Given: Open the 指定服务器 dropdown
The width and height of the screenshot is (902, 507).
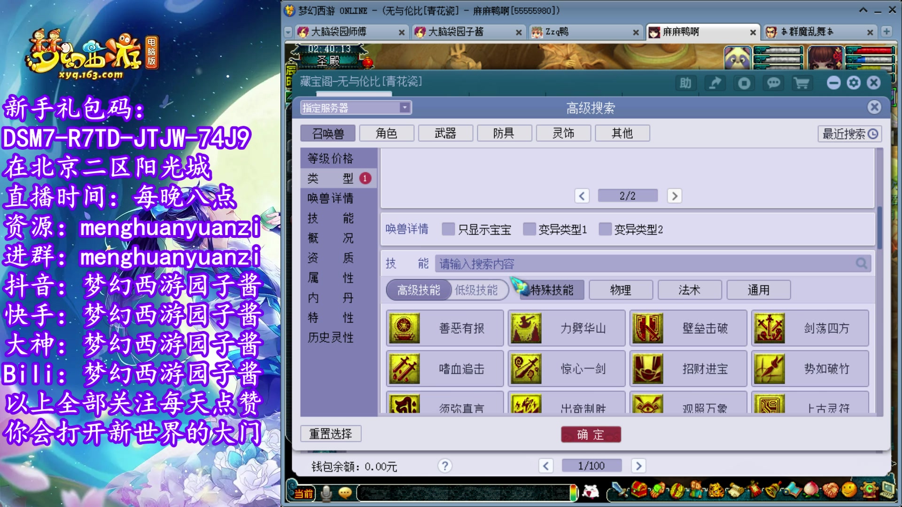Looking at the screenshot, I should point(356,108).
